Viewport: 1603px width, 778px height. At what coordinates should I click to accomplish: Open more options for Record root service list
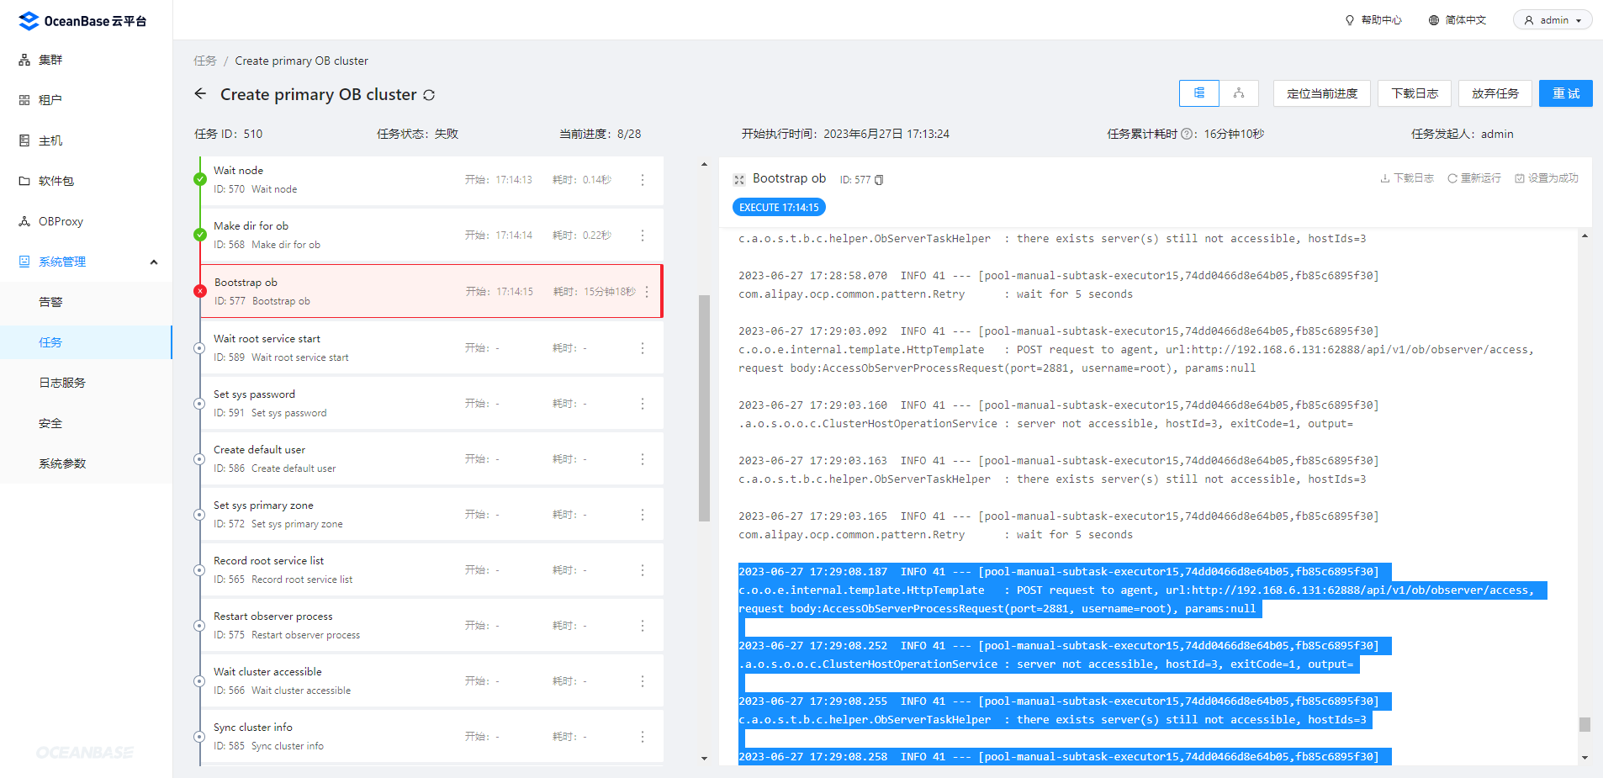(x=643, y=570)
